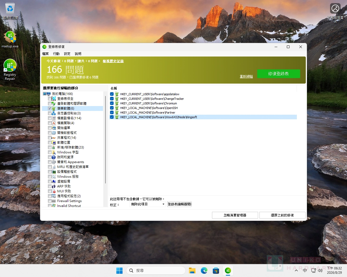This screenshot has height=277, width=347.
Task: Open Microsoft Edge from the taskbar
Action: 204,271
